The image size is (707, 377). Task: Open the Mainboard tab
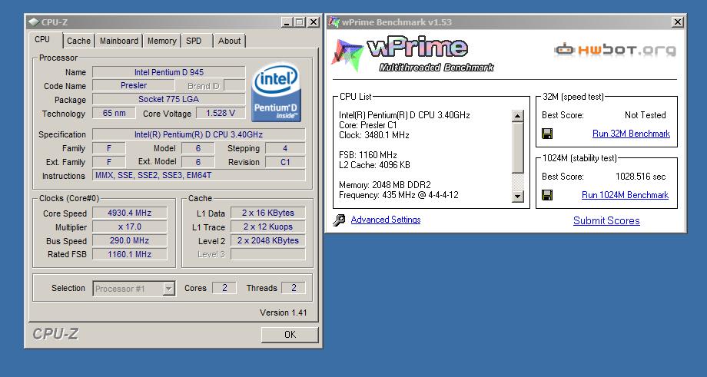click(119, 41)
